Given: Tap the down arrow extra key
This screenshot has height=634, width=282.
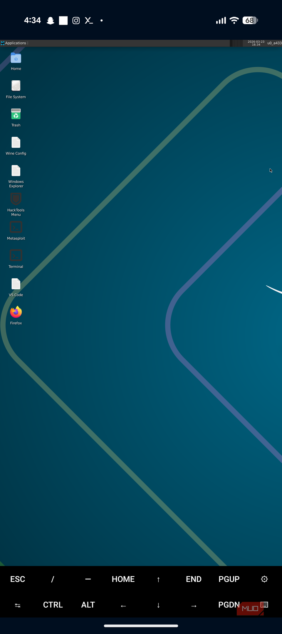Looking at the screenshot, I should point(158,605).
